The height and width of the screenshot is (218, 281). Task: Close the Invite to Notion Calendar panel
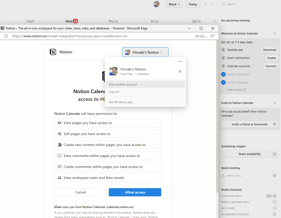[x=275, y=103]
